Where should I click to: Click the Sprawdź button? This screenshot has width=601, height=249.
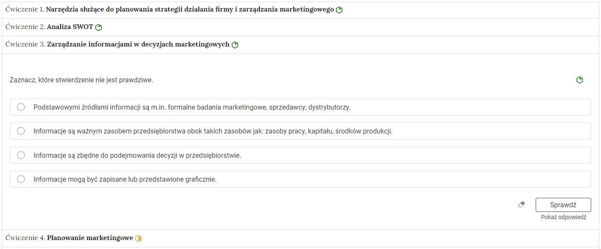563,205
